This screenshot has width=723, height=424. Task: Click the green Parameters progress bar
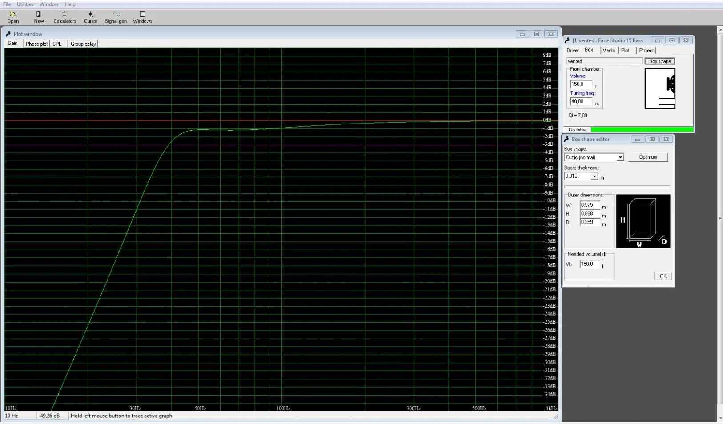pos(642,129)
